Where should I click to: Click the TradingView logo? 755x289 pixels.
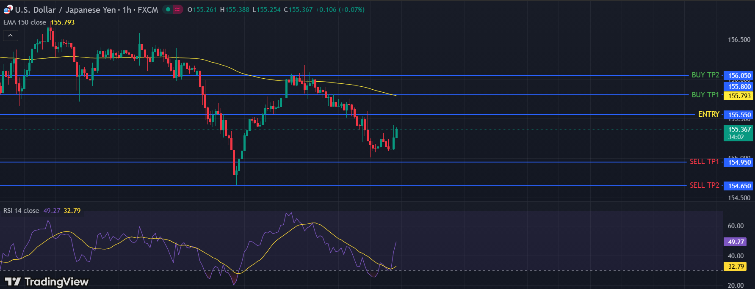pyautogui.click(x=47, y=282)
